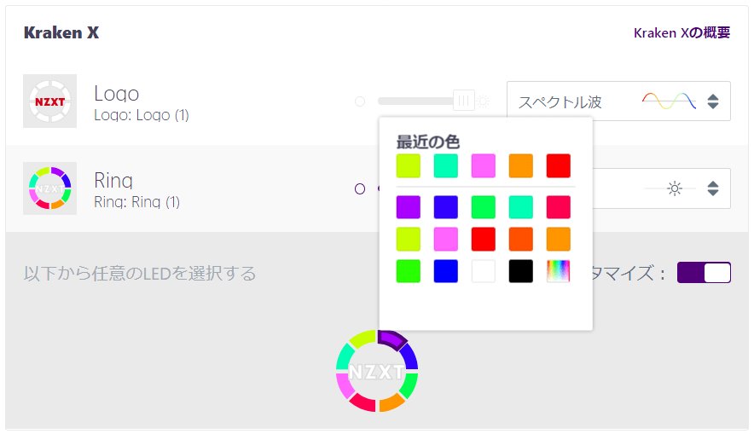754x434 pixels.
Task: Open the Kraken Xの概要 link
Action: pyautogui.click(x=681, y=32)
